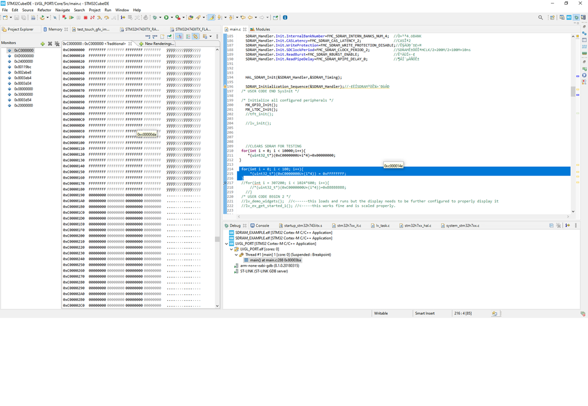This screenshot has width=588, height=406.
Task: Click the blue information center icon
Action: coord(285,18)
